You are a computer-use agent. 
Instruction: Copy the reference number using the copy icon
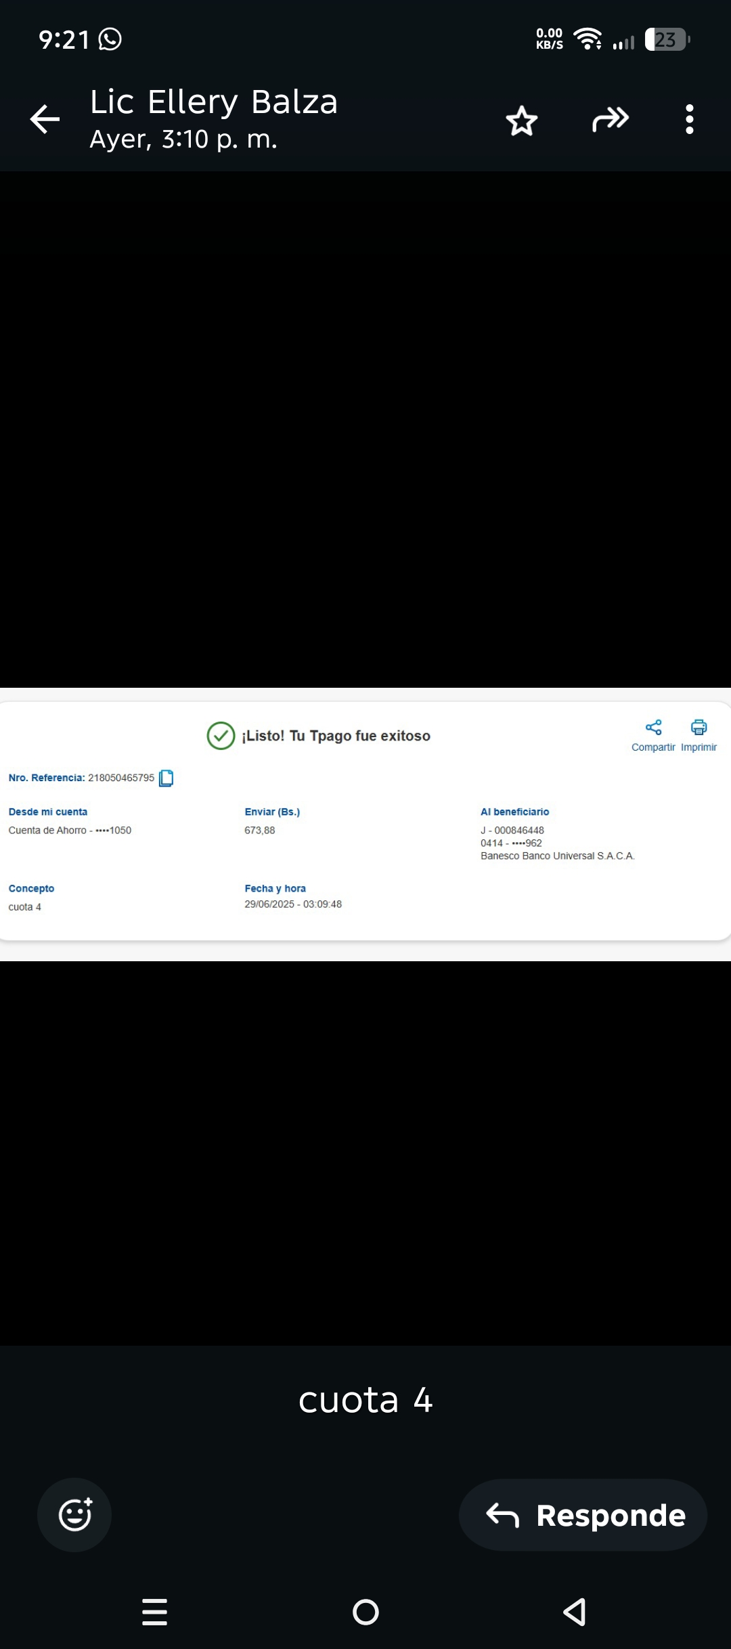click(x=166, y=778)
